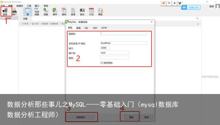
Task: Click the 登录 (Login) link
Action: coord(212,6)
